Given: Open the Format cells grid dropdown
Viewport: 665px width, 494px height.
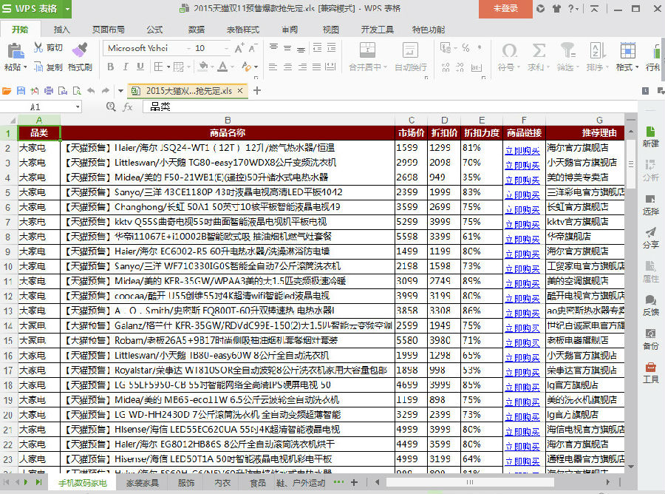Looking at the screenshot, I should click(x=627, y=56).
